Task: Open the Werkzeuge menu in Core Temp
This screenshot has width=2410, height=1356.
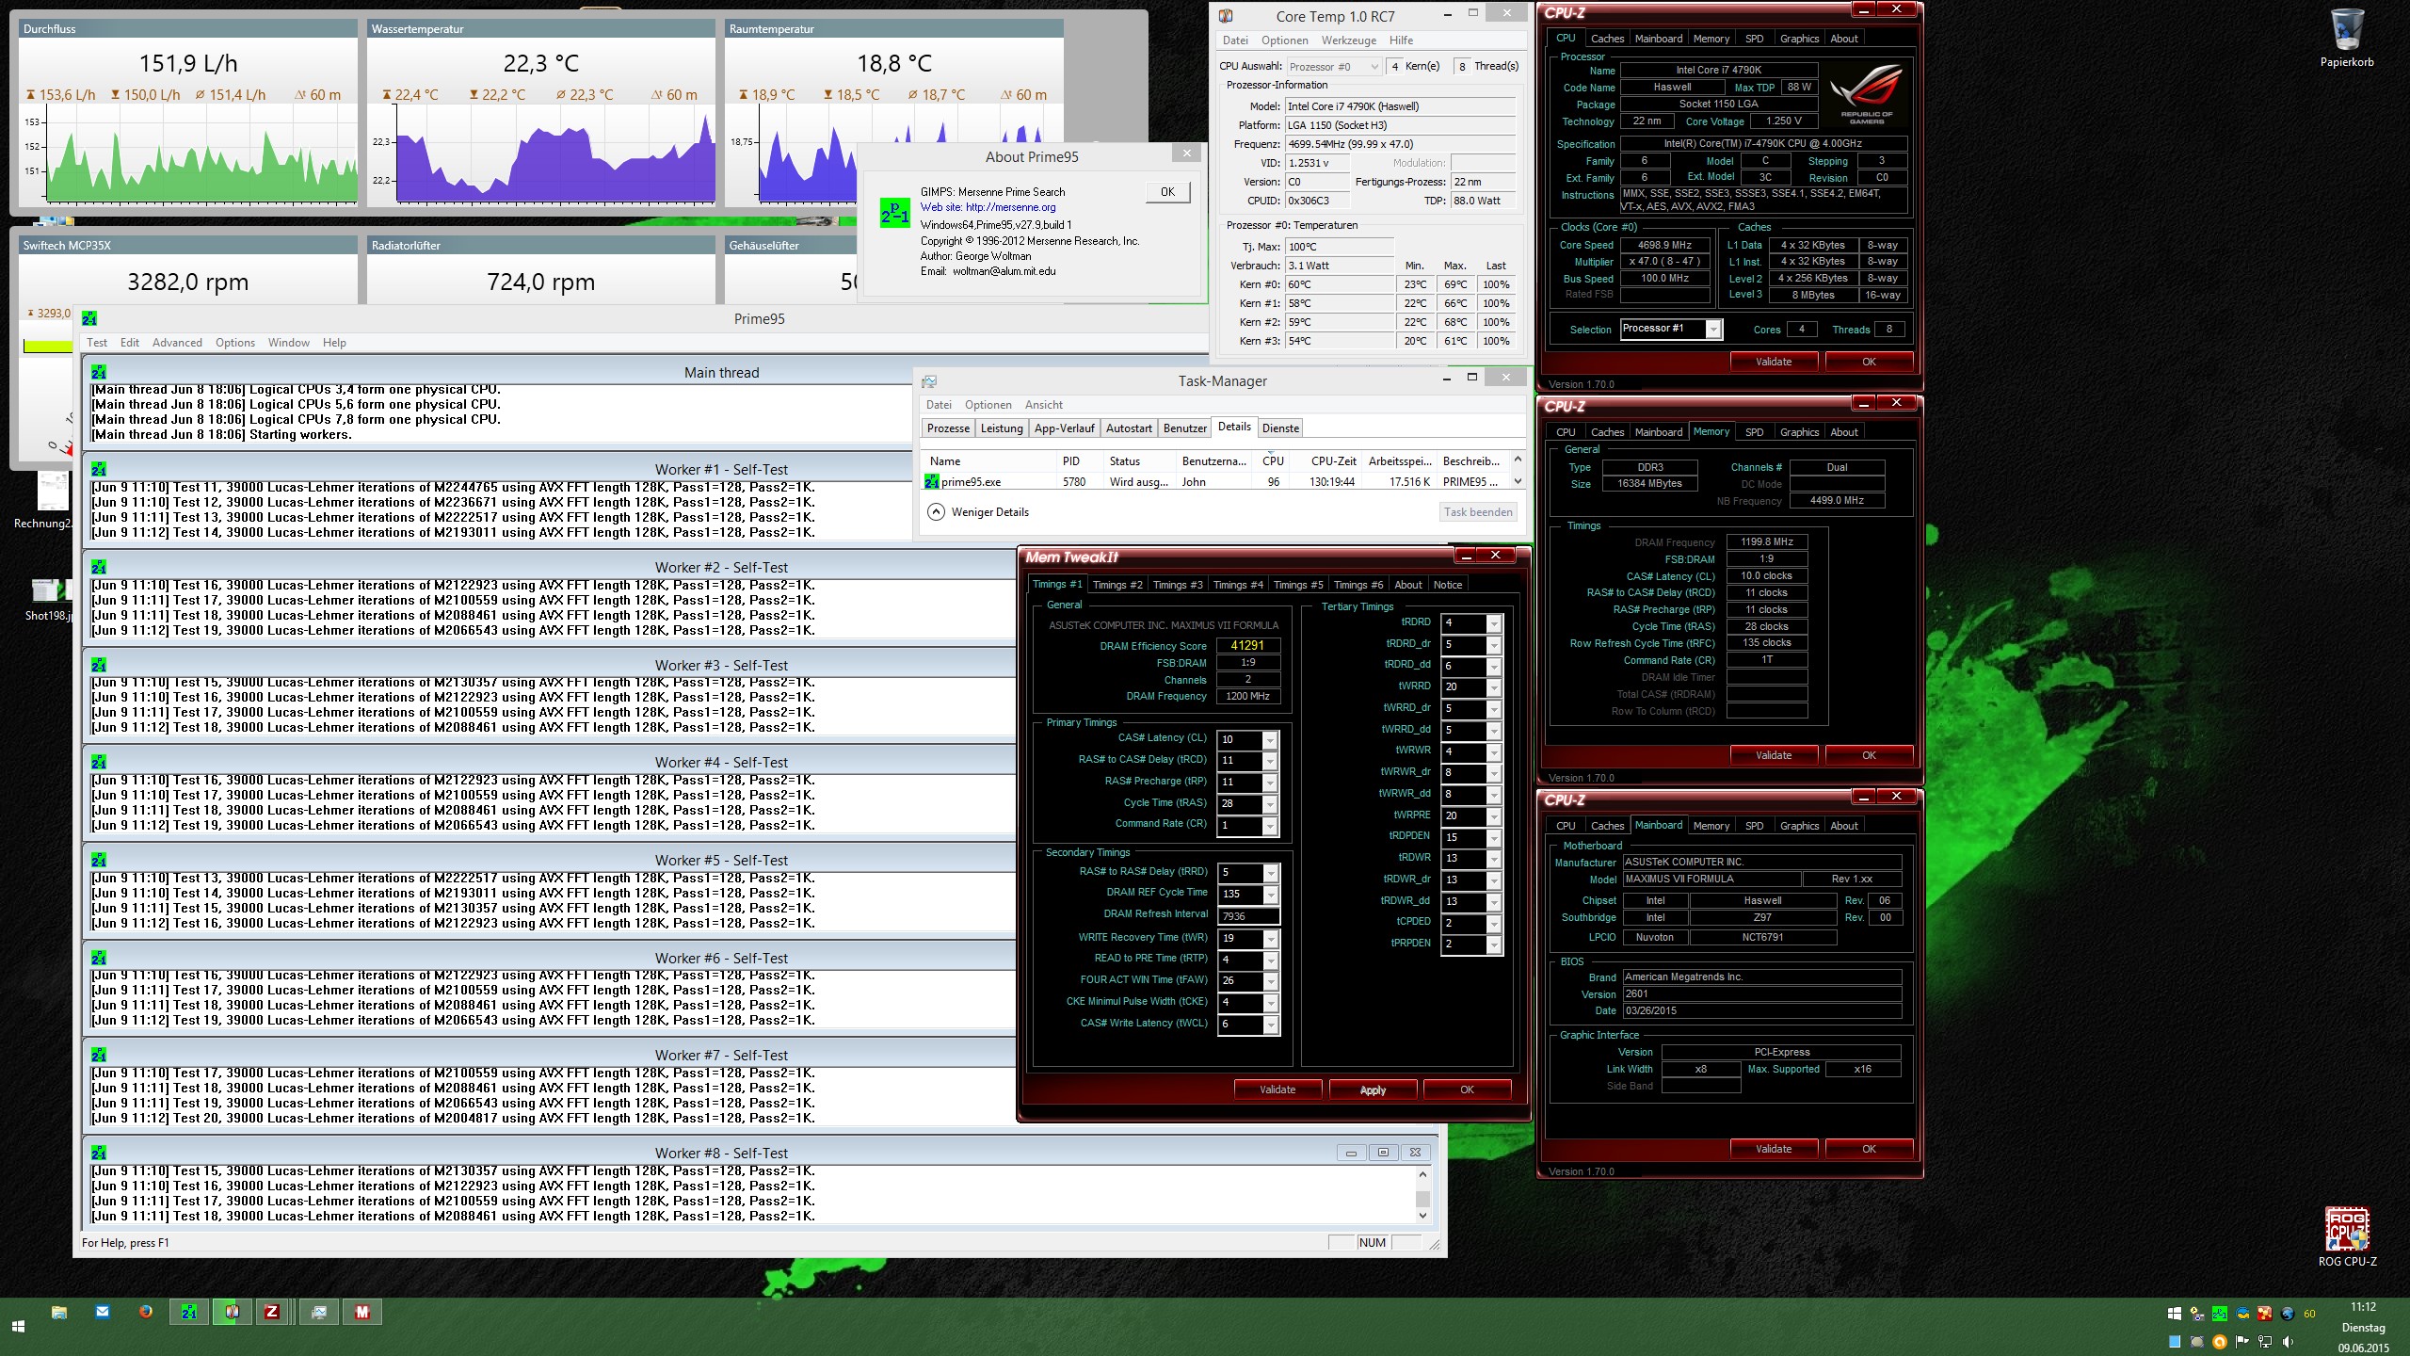Action: coord(1348,40)
